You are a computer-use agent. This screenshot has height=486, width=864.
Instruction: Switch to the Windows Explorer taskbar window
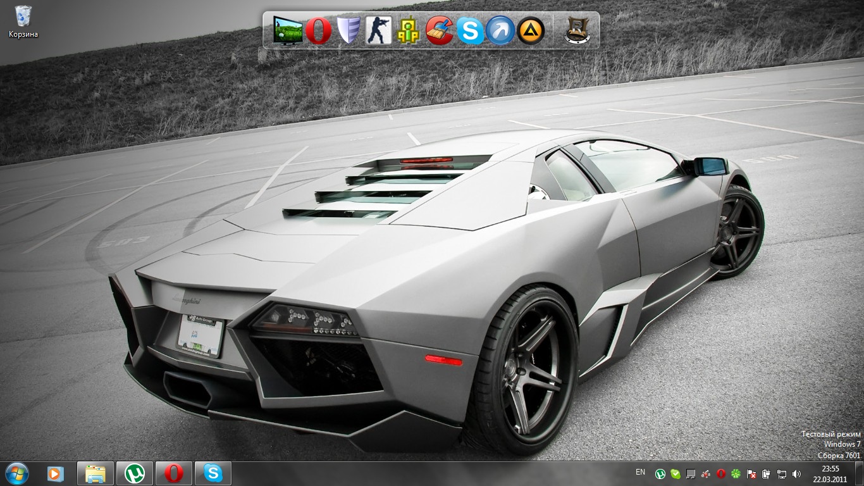click(96, 473)
